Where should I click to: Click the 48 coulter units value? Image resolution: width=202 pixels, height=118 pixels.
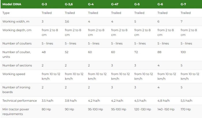pos(44,52)
